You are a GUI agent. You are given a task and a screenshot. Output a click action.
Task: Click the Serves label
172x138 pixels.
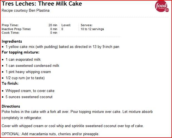(86, 25)
